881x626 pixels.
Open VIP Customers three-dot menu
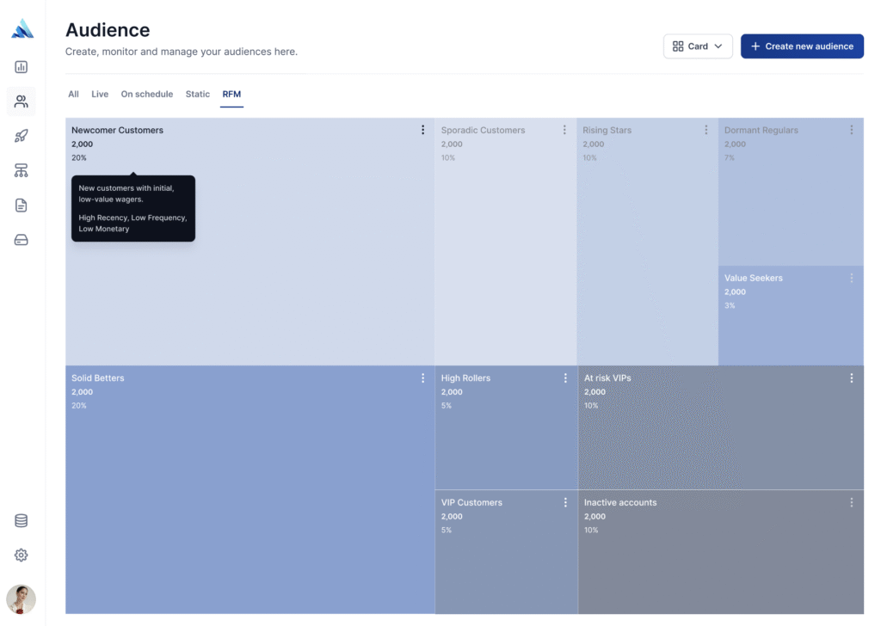pos(565,502)
